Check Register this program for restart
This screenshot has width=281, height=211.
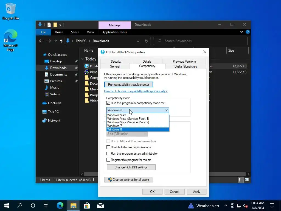click(108, 160)
